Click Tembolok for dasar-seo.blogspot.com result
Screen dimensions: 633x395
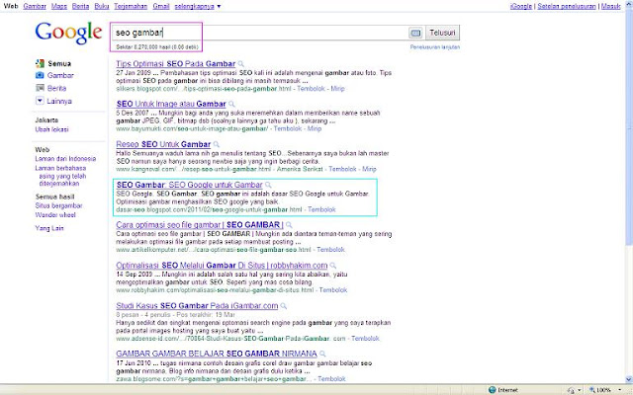click(321, 209)
